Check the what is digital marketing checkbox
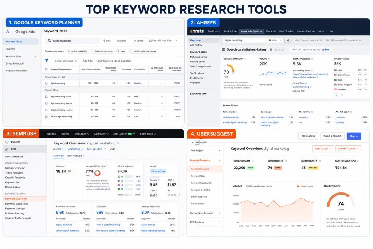This screenshot has height=249, width=373. coord(46,117)
